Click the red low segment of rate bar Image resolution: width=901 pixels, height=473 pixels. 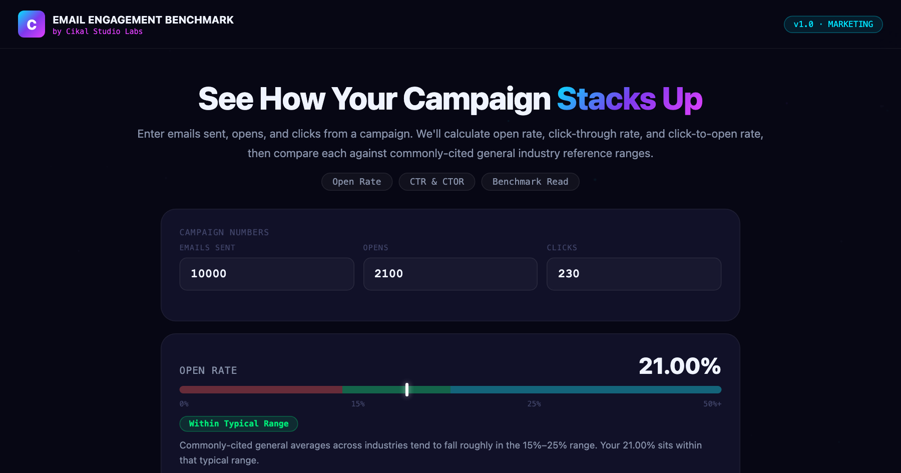pos(261,389)
